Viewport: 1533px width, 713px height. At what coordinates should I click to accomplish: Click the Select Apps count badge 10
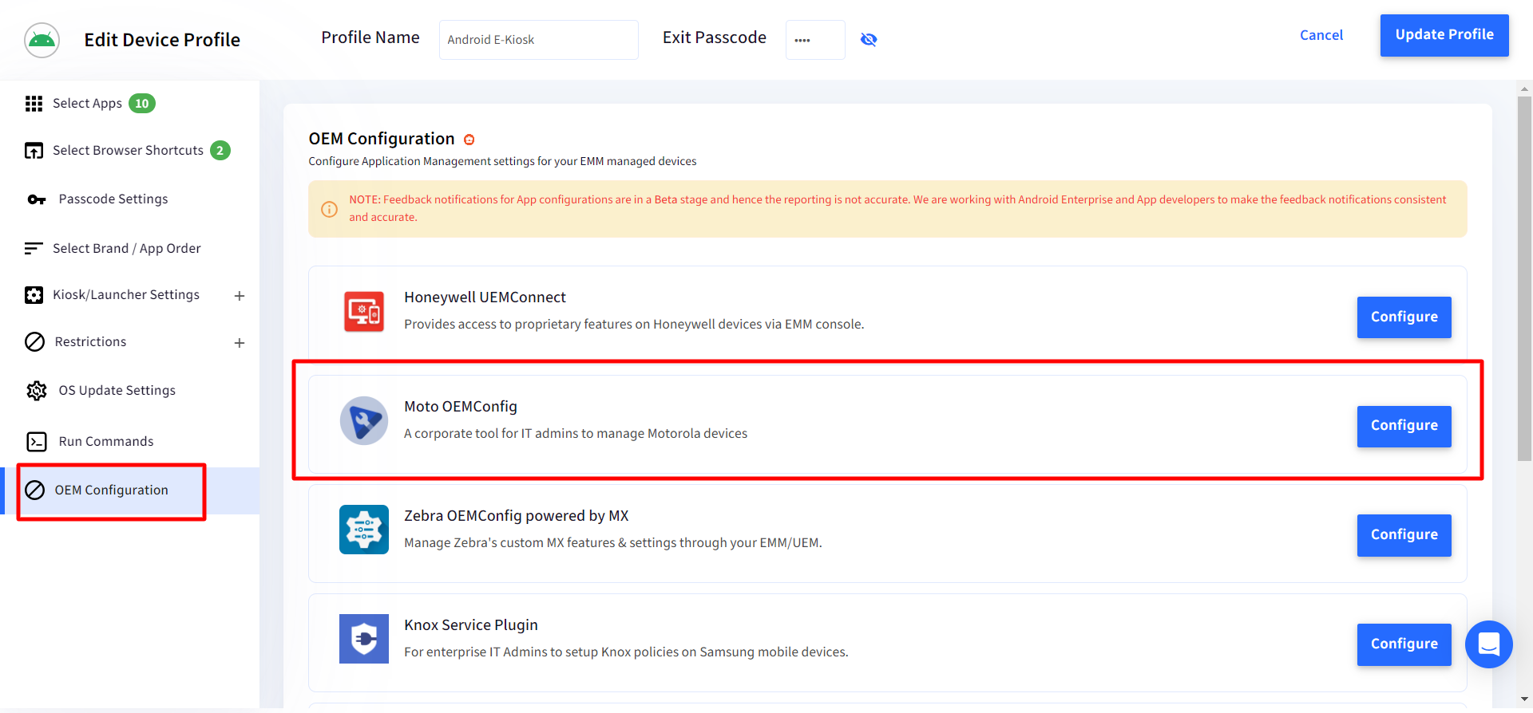142,104
